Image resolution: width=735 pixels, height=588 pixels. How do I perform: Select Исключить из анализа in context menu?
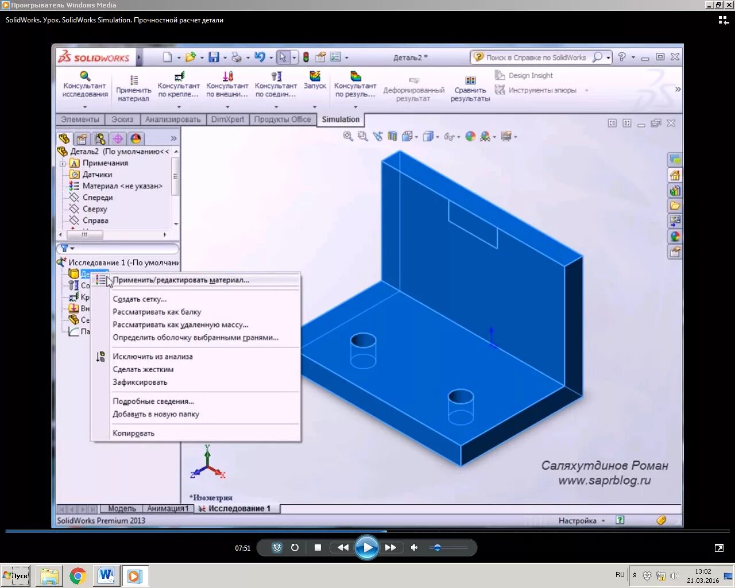152,356
